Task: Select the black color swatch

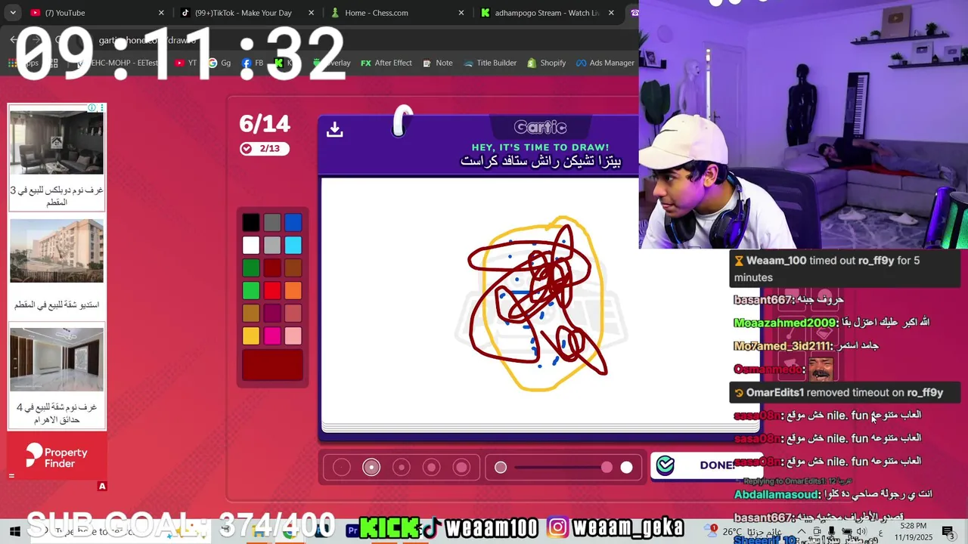Action: [251, 222]
